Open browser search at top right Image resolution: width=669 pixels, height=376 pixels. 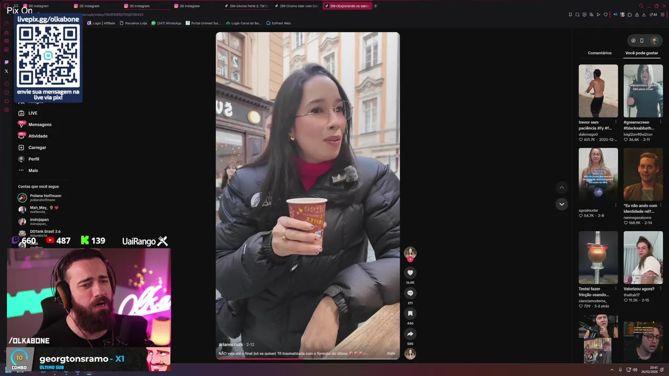click(641, 6)
